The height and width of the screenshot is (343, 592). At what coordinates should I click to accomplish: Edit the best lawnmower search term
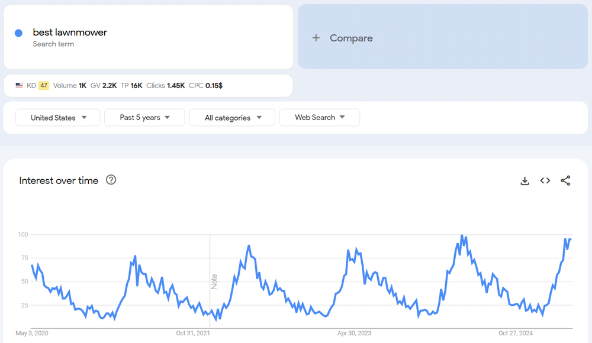70,33
